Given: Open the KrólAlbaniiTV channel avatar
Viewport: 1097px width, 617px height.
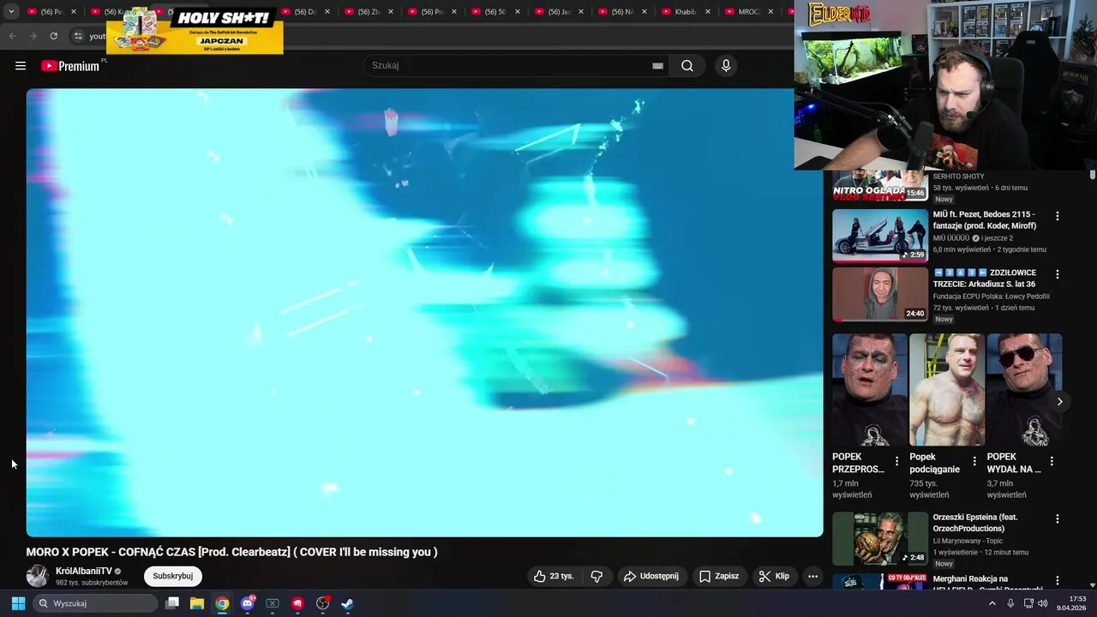Looking at the screenshot, I should click(x=38, y=576).
